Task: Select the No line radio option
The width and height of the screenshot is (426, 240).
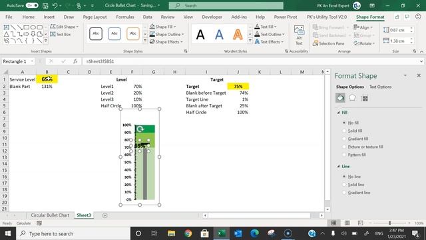Action: (x=344, y=177)
